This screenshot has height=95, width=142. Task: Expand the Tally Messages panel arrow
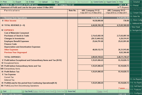(64, 94)
